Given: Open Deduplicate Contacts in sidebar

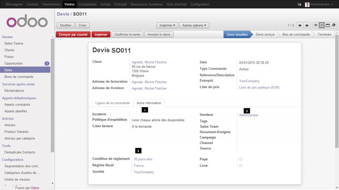Looking at the screenshot, I should click(x=20, y=152).
